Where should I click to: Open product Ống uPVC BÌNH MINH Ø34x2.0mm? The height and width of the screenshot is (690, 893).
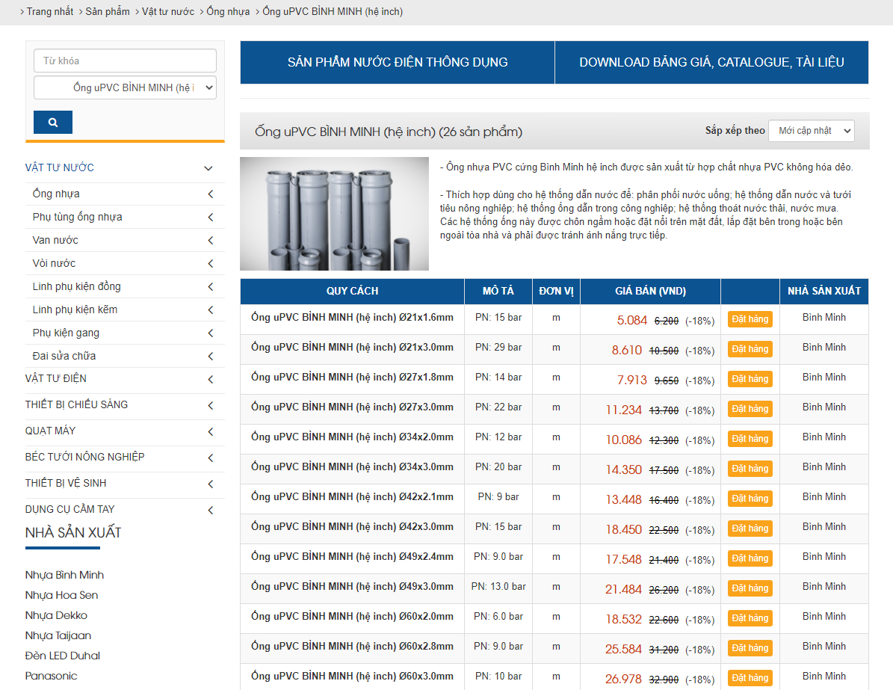(x=352, y=437)
